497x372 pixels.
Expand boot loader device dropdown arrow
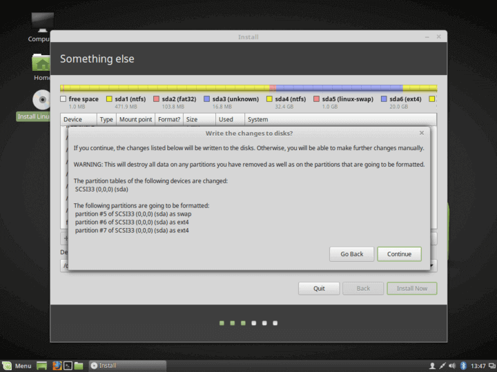pyautogui.click(x=432, y=265)
